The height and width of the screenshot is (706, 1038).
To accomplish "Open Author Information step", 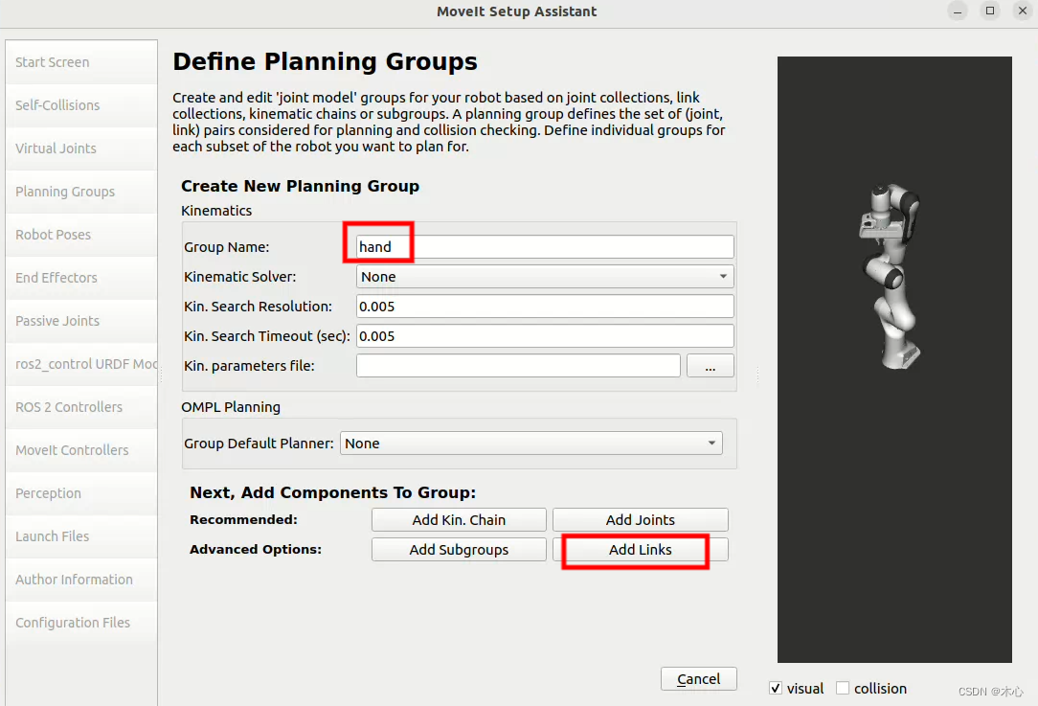I will (81, 580).
